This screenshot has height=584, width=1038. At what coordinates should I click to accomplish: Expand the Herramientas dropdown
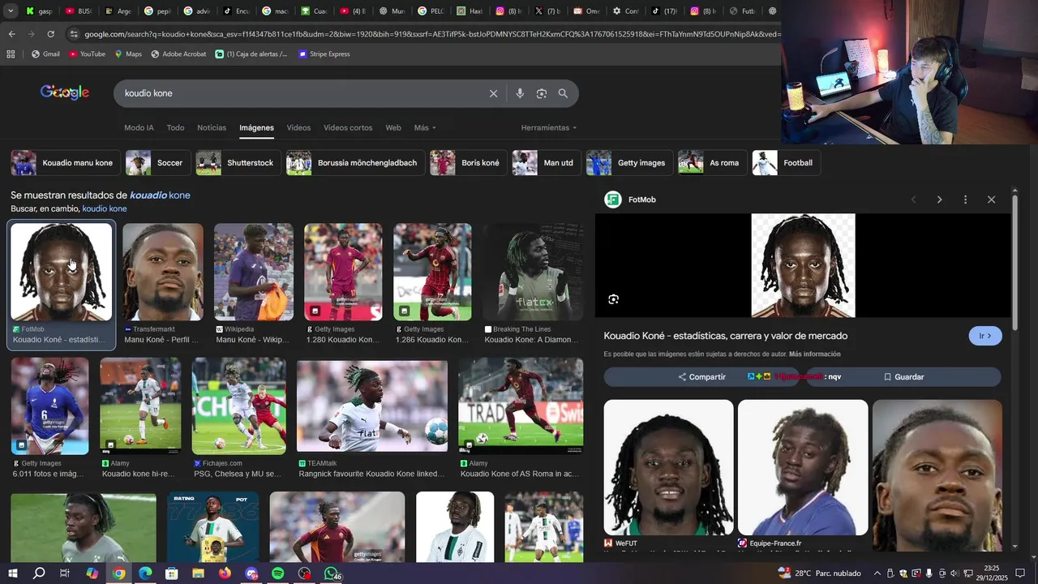click(549, 128)
